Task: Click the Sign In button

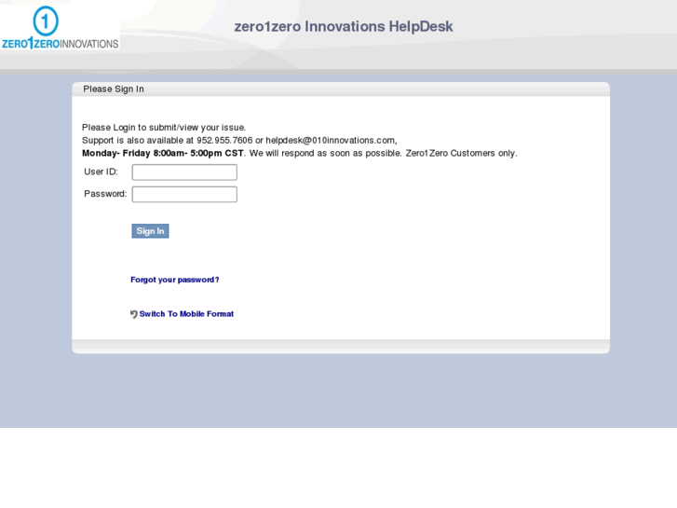Action: [150, 231]
